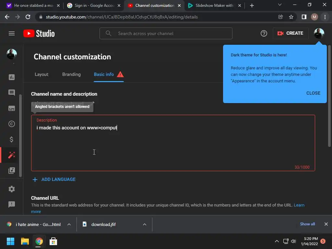Screen dimensions: 332x249
Task: Click ADD LANGUAGE
Action: pos(58,180)
